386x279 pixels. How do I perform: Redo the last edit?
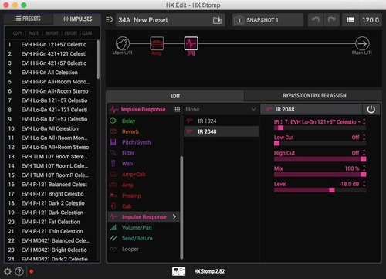[x=332, y=20]
